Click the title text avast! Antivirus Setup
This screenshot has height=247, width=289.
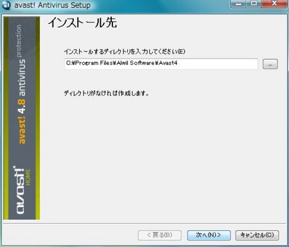click(52, 5)
